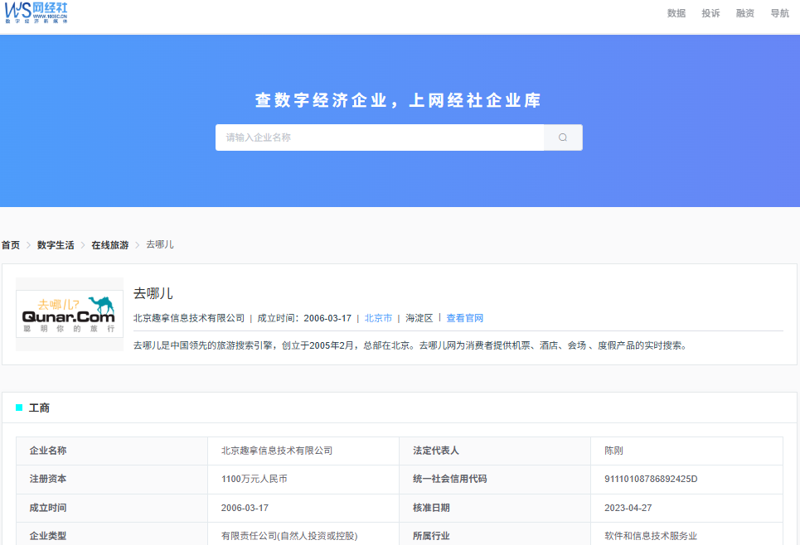
Task: Select 注册资本 label cell
Action: [112, 480]
